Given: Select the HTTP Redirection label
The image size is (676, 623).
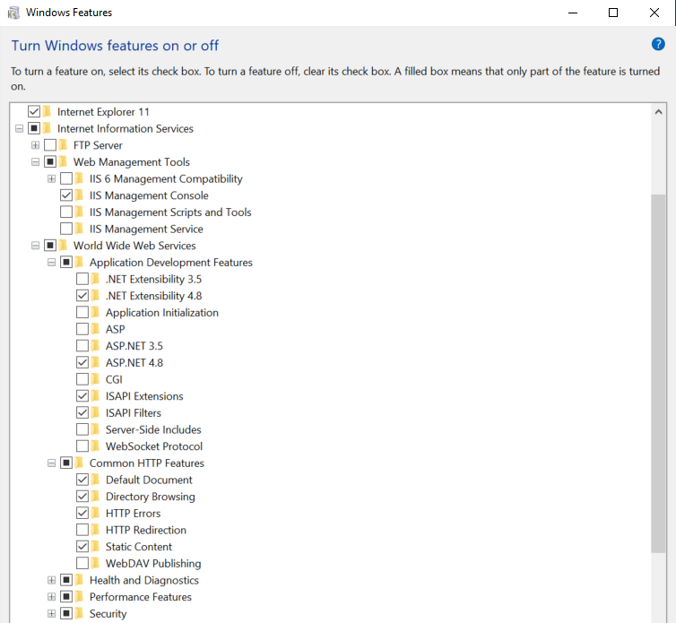Looking at the screenshot, I should pos(146,530).
